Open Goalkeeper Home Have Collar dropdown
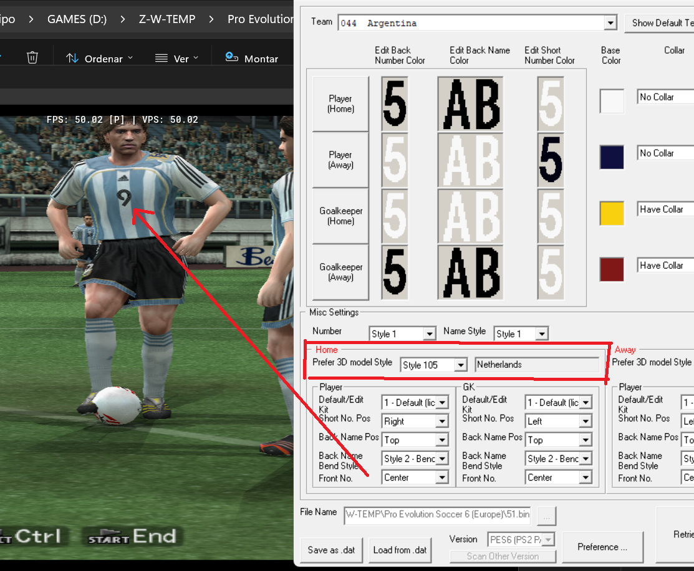 [665, 209]
